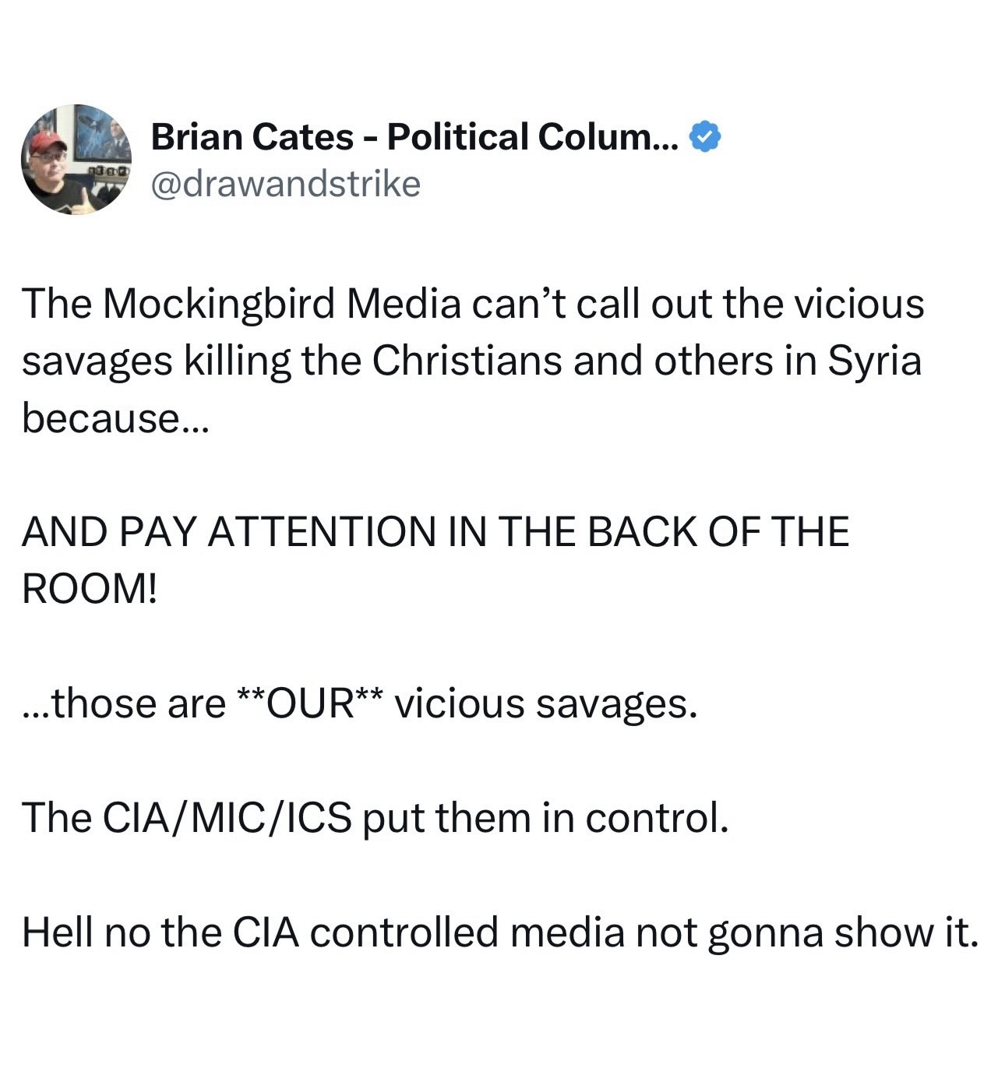
Task: Click the display name Brian Cates
Action: coord(252,137)
